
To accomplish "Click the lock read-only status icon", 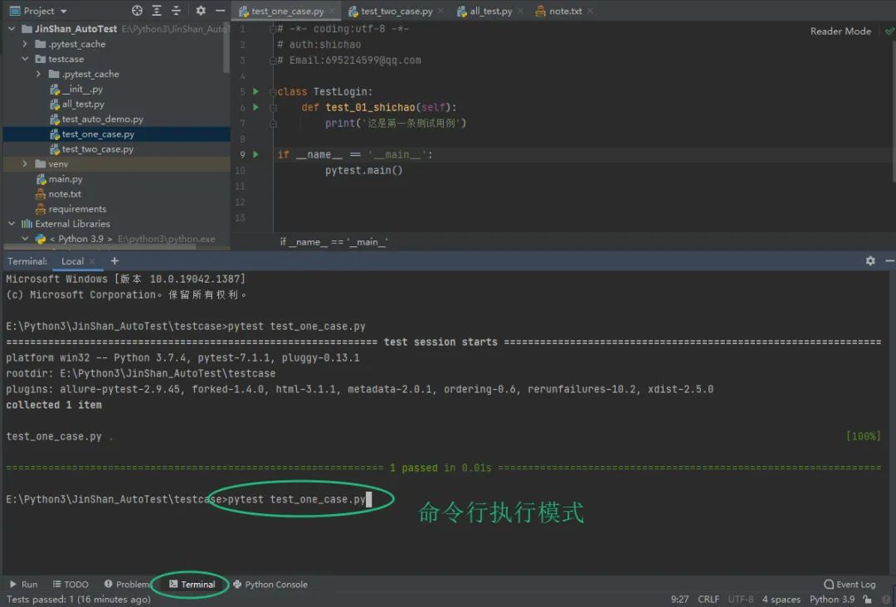I will tap(868, 599).
